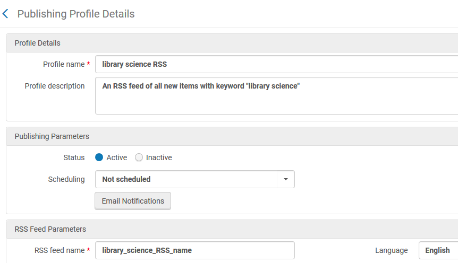Click the RSS feed name field label

pos(58,250)
